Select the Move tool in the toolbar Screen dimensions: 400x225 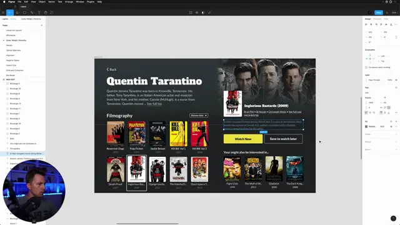click(10, 12)
